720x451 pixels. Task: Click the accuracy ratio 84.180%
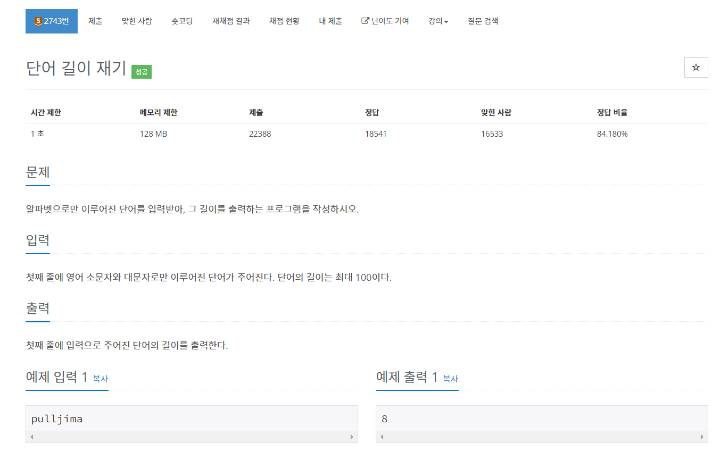coord(613,134)
